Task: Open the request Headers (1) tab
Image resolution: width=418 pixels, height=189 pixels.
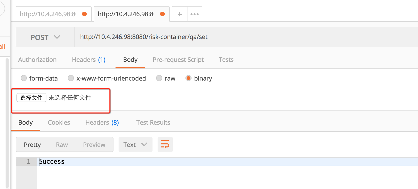Action: 88,60
